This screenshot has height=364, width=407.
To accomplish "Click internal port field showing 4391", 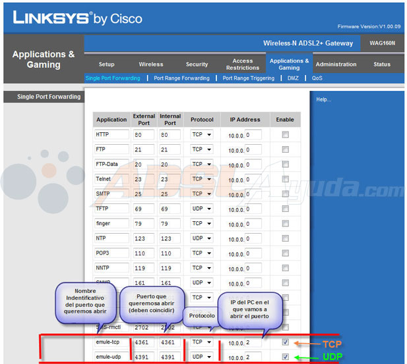I will pos(170,357).
